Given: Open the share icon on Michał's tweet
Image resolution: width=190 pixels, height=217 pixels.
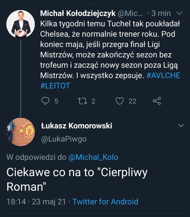Looking at the screenshot, I should [x=157, y=101].
